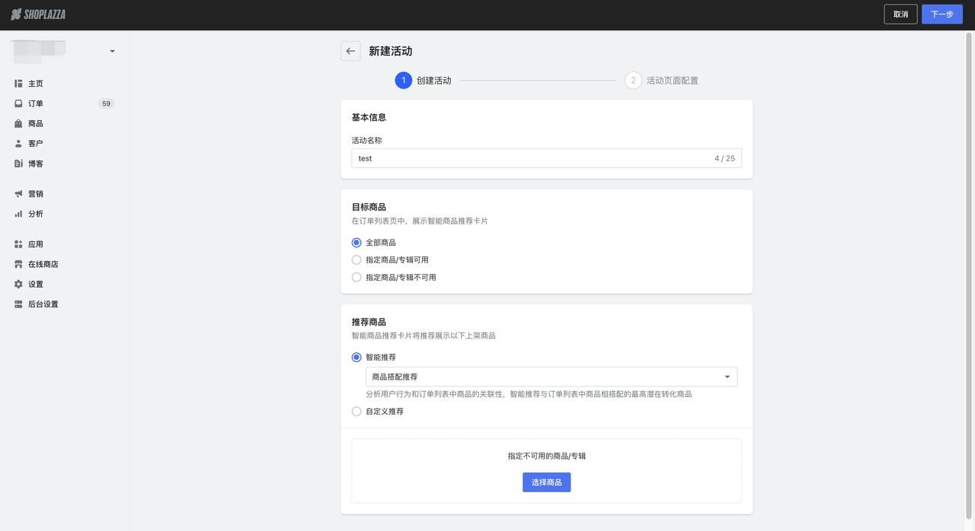This screenshot has width=975, height=531.
Task: Click the blue 选择商品 button
Action: click(x=546, y=482)
